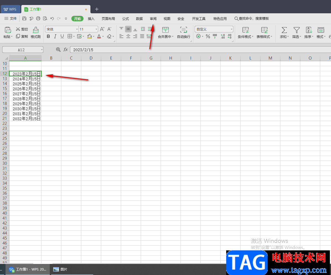Apply cell borders icon
The height and width of the screenshot is (275, 331).
[70, 36]
